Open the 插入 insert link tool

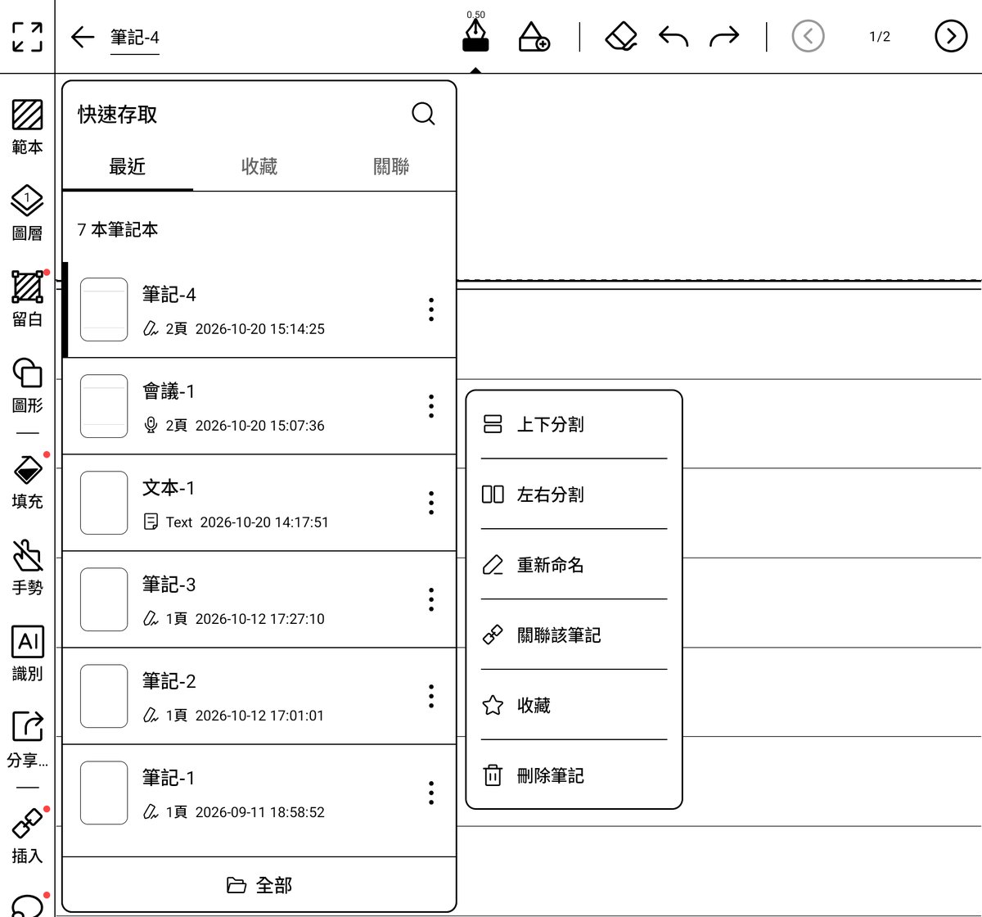pos(27,836)
